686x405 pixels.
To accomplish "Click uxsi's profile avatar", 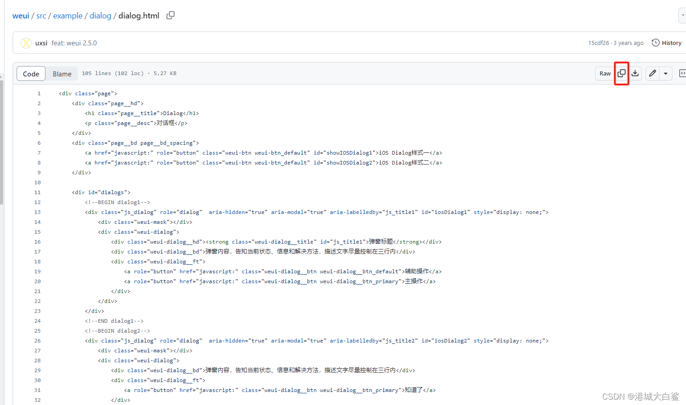I will pos(26,43).
